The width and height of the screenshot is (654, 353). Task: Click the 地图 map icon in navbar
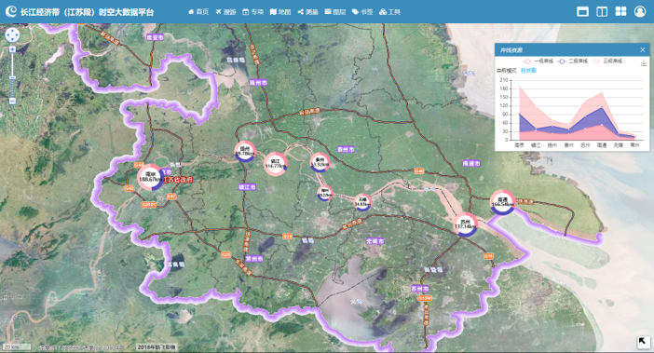pos(273,12)
